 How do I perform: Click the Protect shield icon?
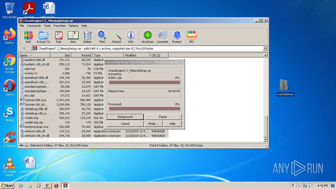click(177, 37)
